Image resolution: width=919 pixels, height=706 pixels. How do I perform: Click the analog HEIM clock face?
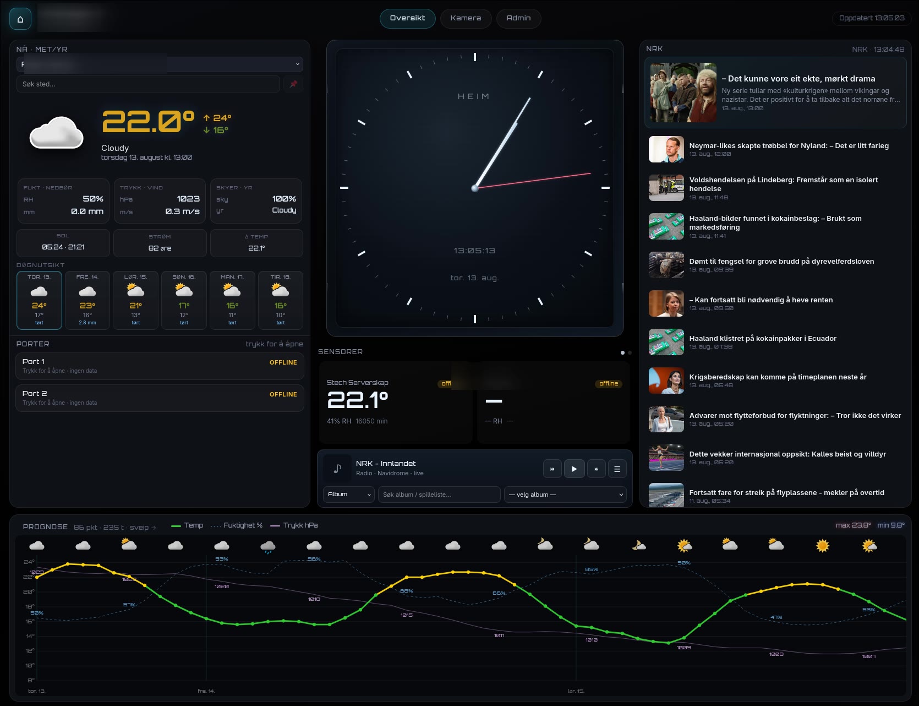pos(475,188)
